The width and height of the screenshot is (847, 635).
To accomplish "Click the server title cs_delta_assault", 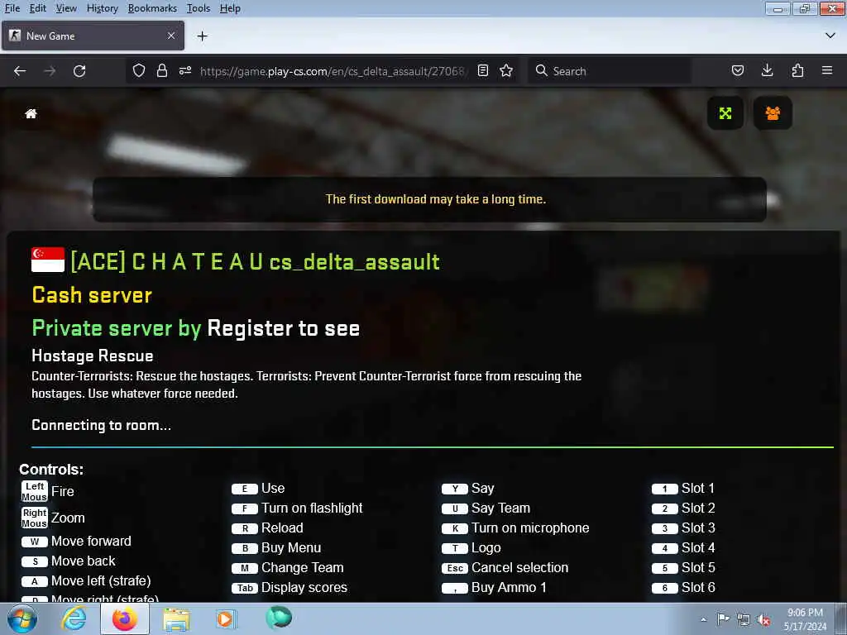I will pyautogui.click(x=354, y=262).
